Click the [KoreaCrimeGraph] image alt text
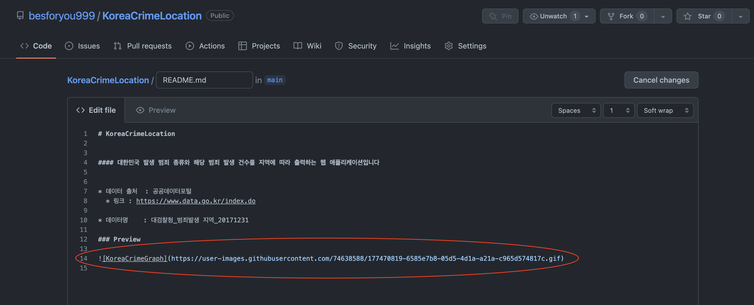This screenshot has width=754, height=305. click(x=135, y=258)
